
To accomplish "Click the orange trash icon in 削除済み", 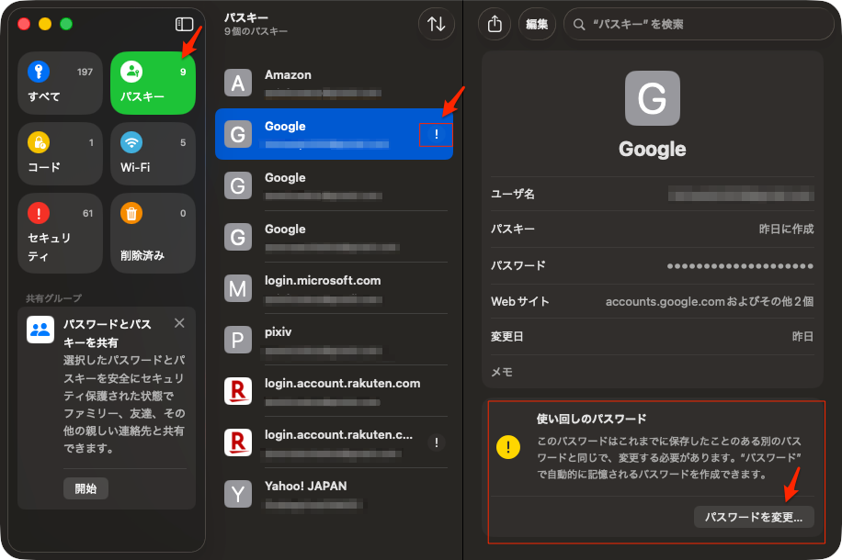I will click(131, 213).
